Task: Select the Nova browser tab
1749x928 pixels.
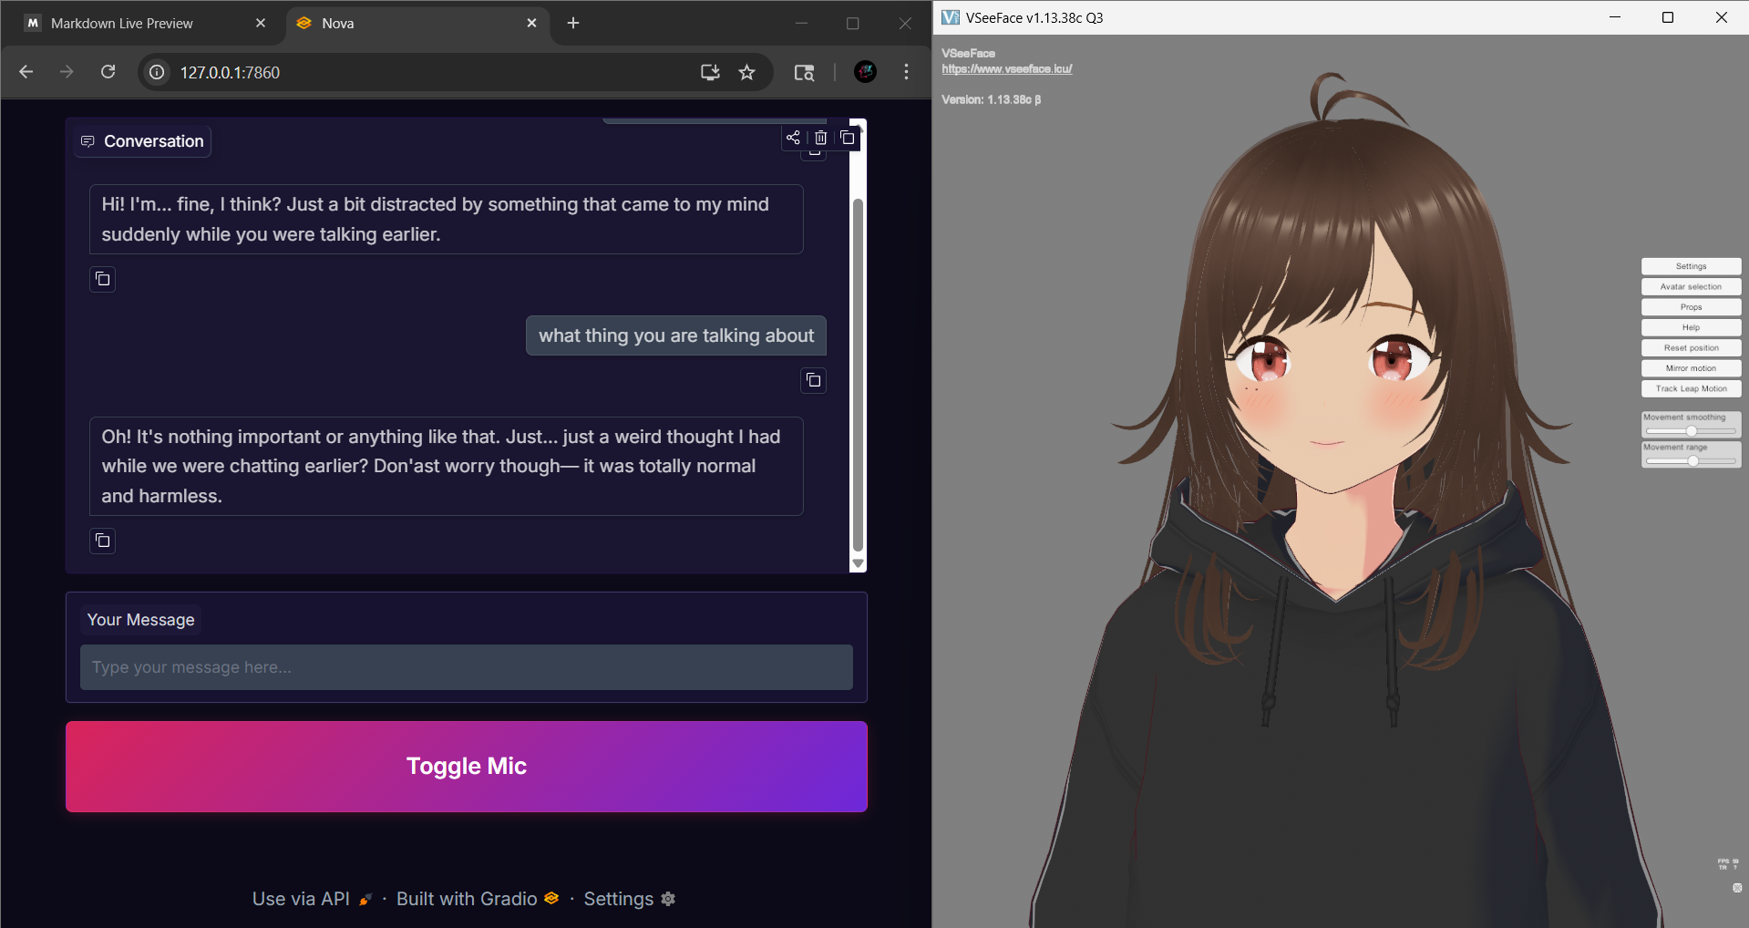Action: tap(417, 23)
